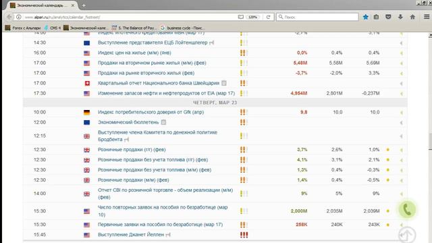Reload the page with refresh icon
Screen dimensions: 432x243
[268, 17]
